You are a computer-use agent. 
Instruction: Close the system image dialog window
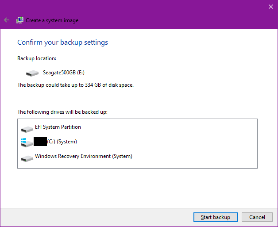[271, 7]
